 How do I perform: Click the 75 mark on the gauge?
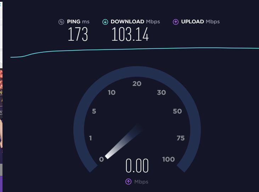coord(181,138)
